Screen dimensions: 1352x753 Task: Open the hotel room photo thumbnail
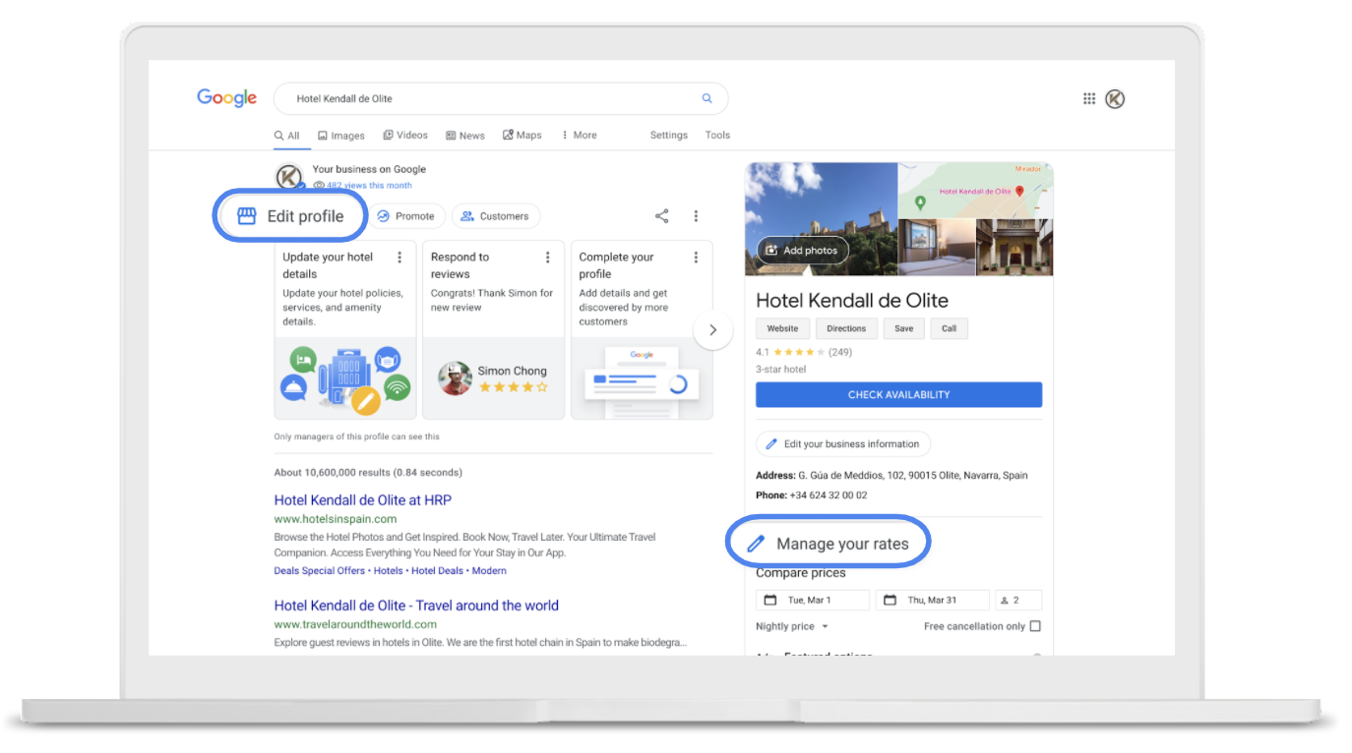click(937, 247)
